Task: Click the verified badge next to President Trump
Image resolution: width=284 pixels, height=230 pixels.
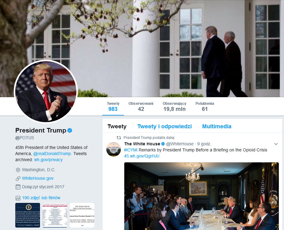Action: click(70, 130)
